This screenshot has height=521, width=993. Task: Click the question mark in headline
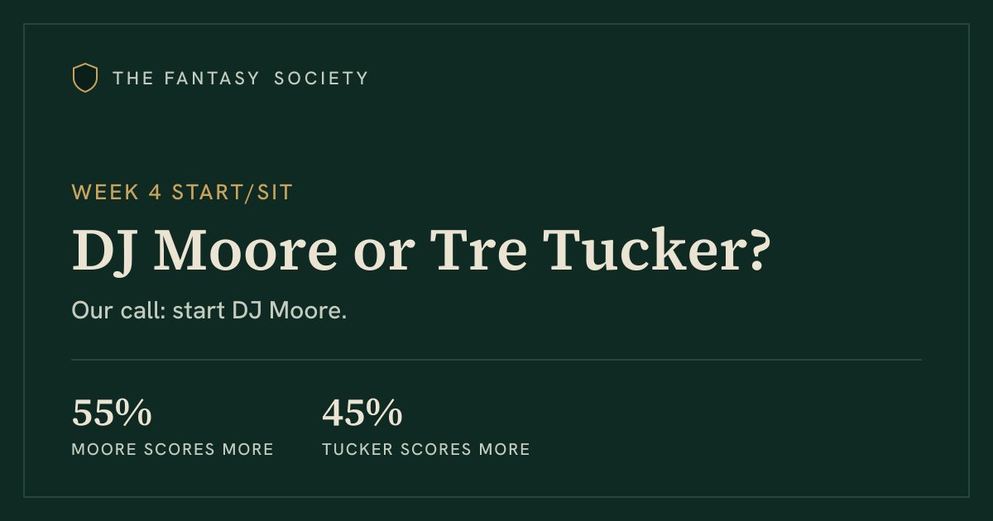[x=751, y=250]
